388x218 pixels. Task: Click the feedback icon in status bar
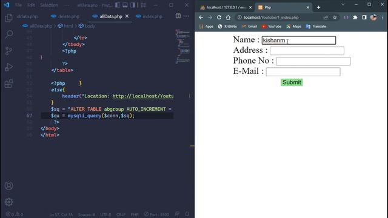pyautogui.click(x=177, y=214)
